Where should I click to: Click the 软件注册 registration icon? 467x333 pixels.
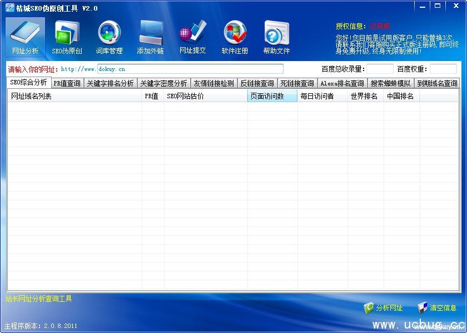235,37
